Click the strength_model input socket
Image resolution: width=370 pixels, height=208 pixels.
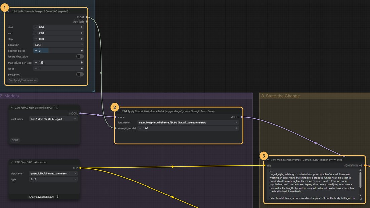[x=116, y=128]
